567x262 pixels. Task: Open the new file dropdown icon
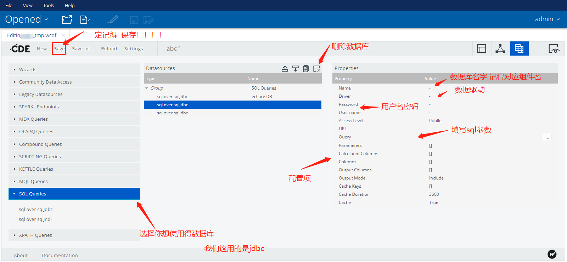click(x=85, y=19)
